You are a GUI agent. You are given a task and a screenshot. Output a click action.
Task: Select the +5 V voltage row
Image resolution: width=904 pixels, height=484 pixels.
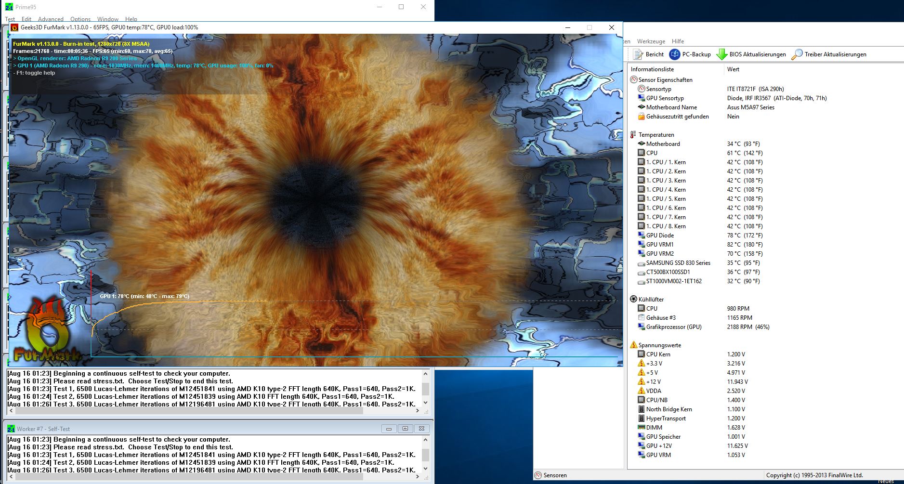(x=765, y=373)
